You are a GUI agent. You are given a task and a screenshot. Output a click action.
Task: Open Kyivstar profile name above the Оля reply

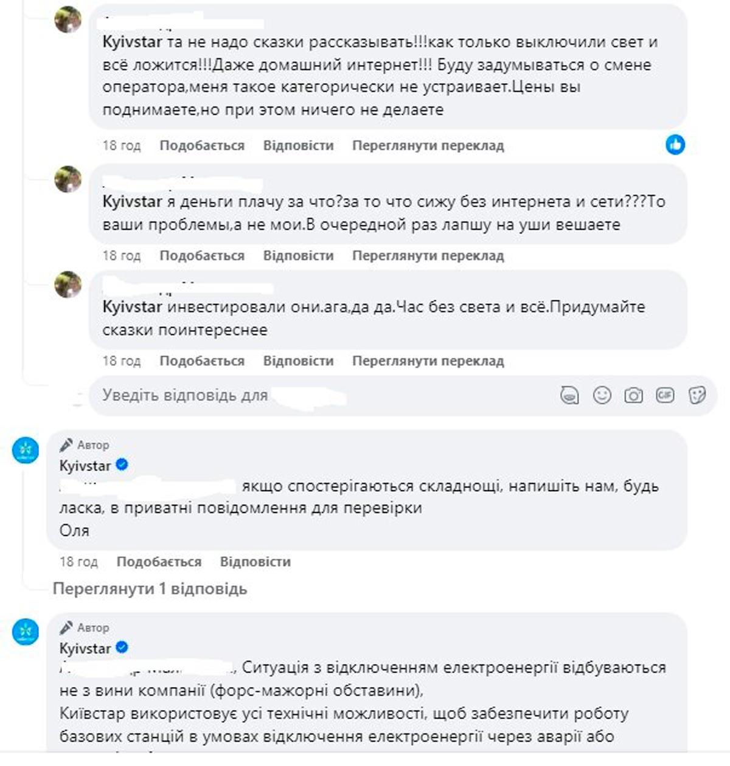pos(85,466)
